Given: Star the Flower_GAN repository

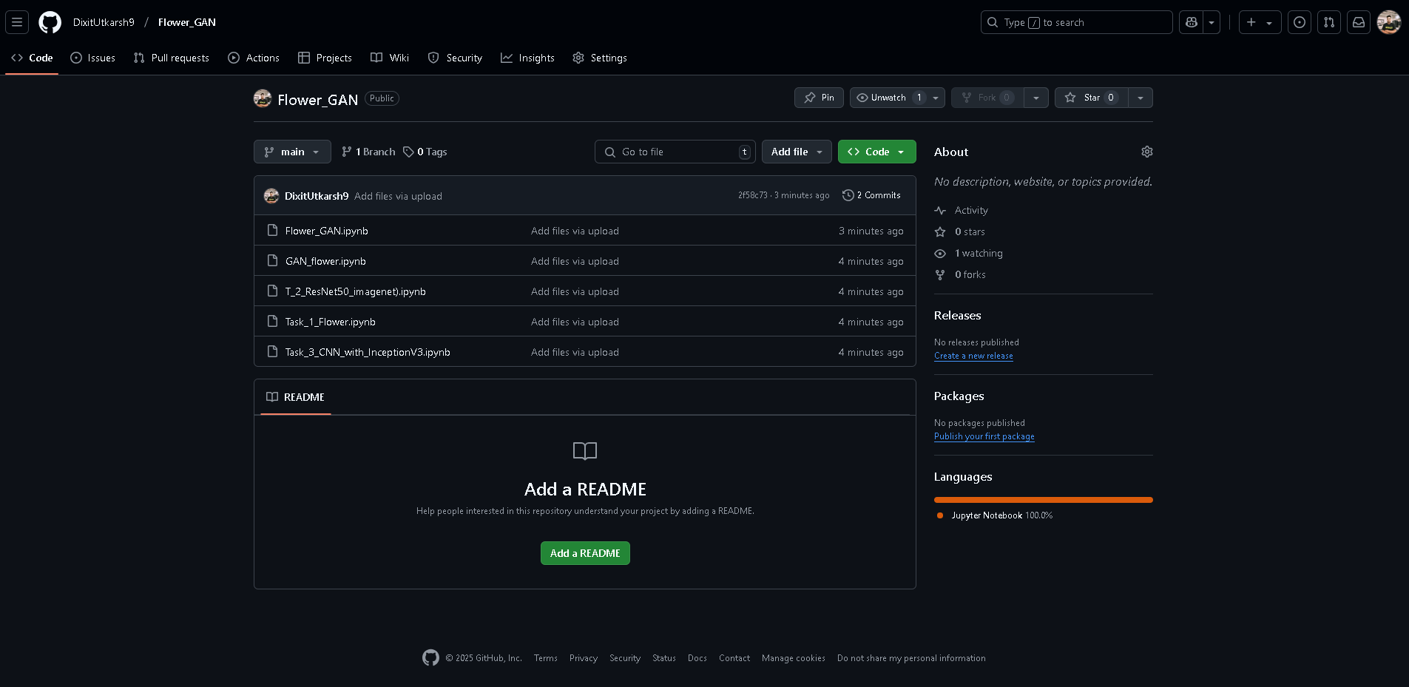Looking at the screenshot, I should tap(1092, 98).
